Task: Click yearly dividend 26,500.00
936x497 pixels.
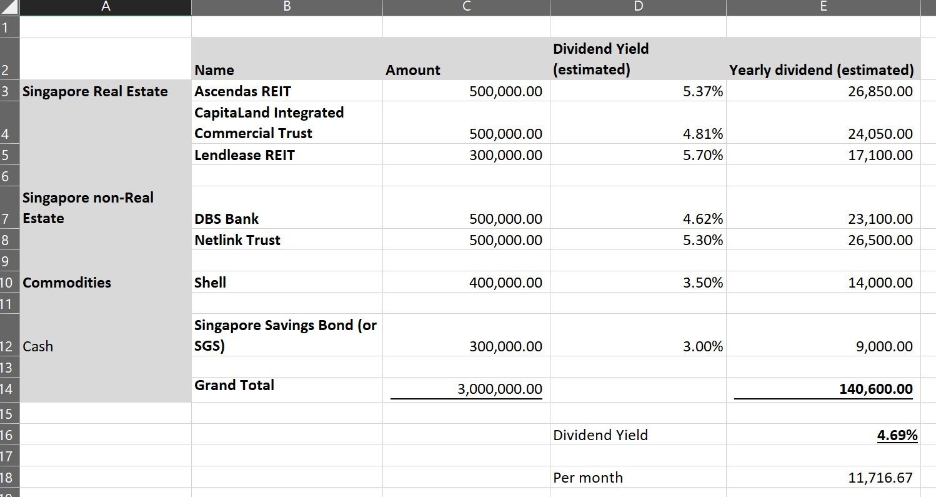Action: (x=823, y=239)
